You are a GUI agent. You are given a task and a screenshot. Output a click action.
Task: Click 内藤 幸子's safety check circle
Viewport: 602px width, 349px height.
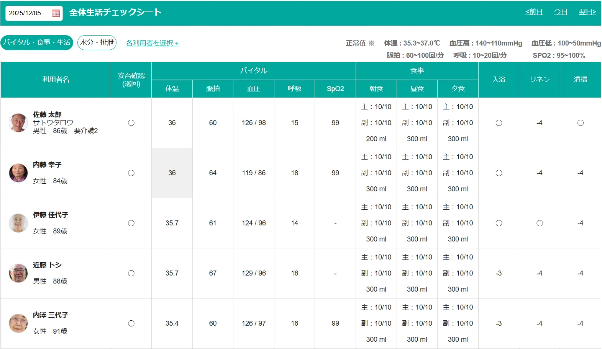[x=131, y=173]
